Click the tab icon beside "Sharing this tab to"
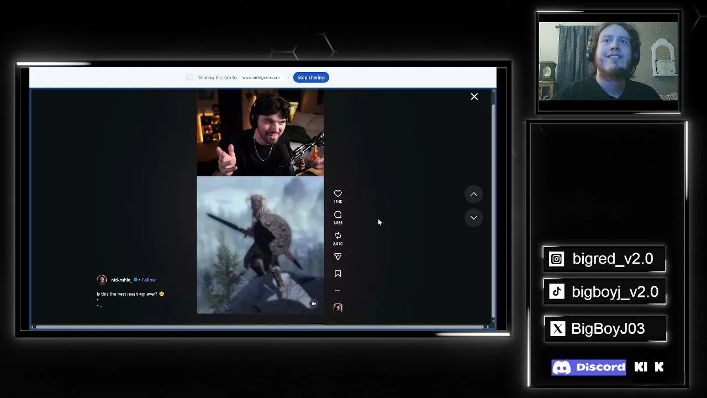 coord(189,77)
